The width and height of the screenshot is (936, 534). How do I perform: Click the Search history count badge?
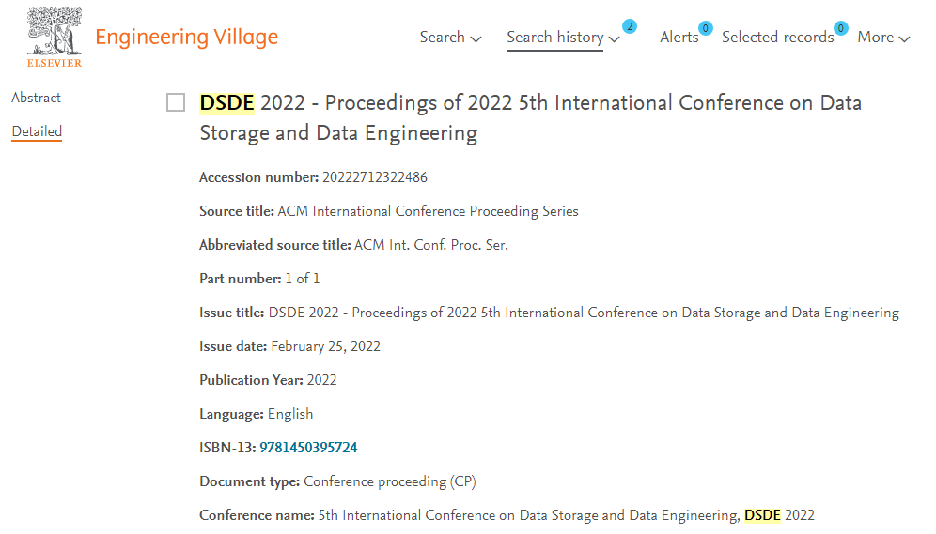click(x=629, y=26)
